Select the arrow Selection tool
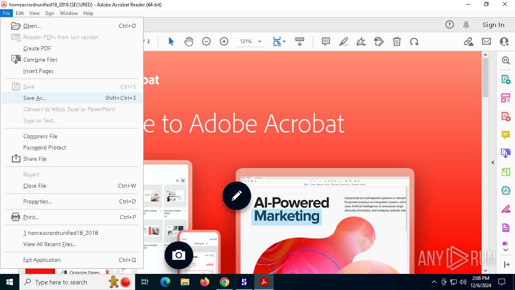Image resolution: width=515 pixels, height=290 pixels. tap(171, 41)
